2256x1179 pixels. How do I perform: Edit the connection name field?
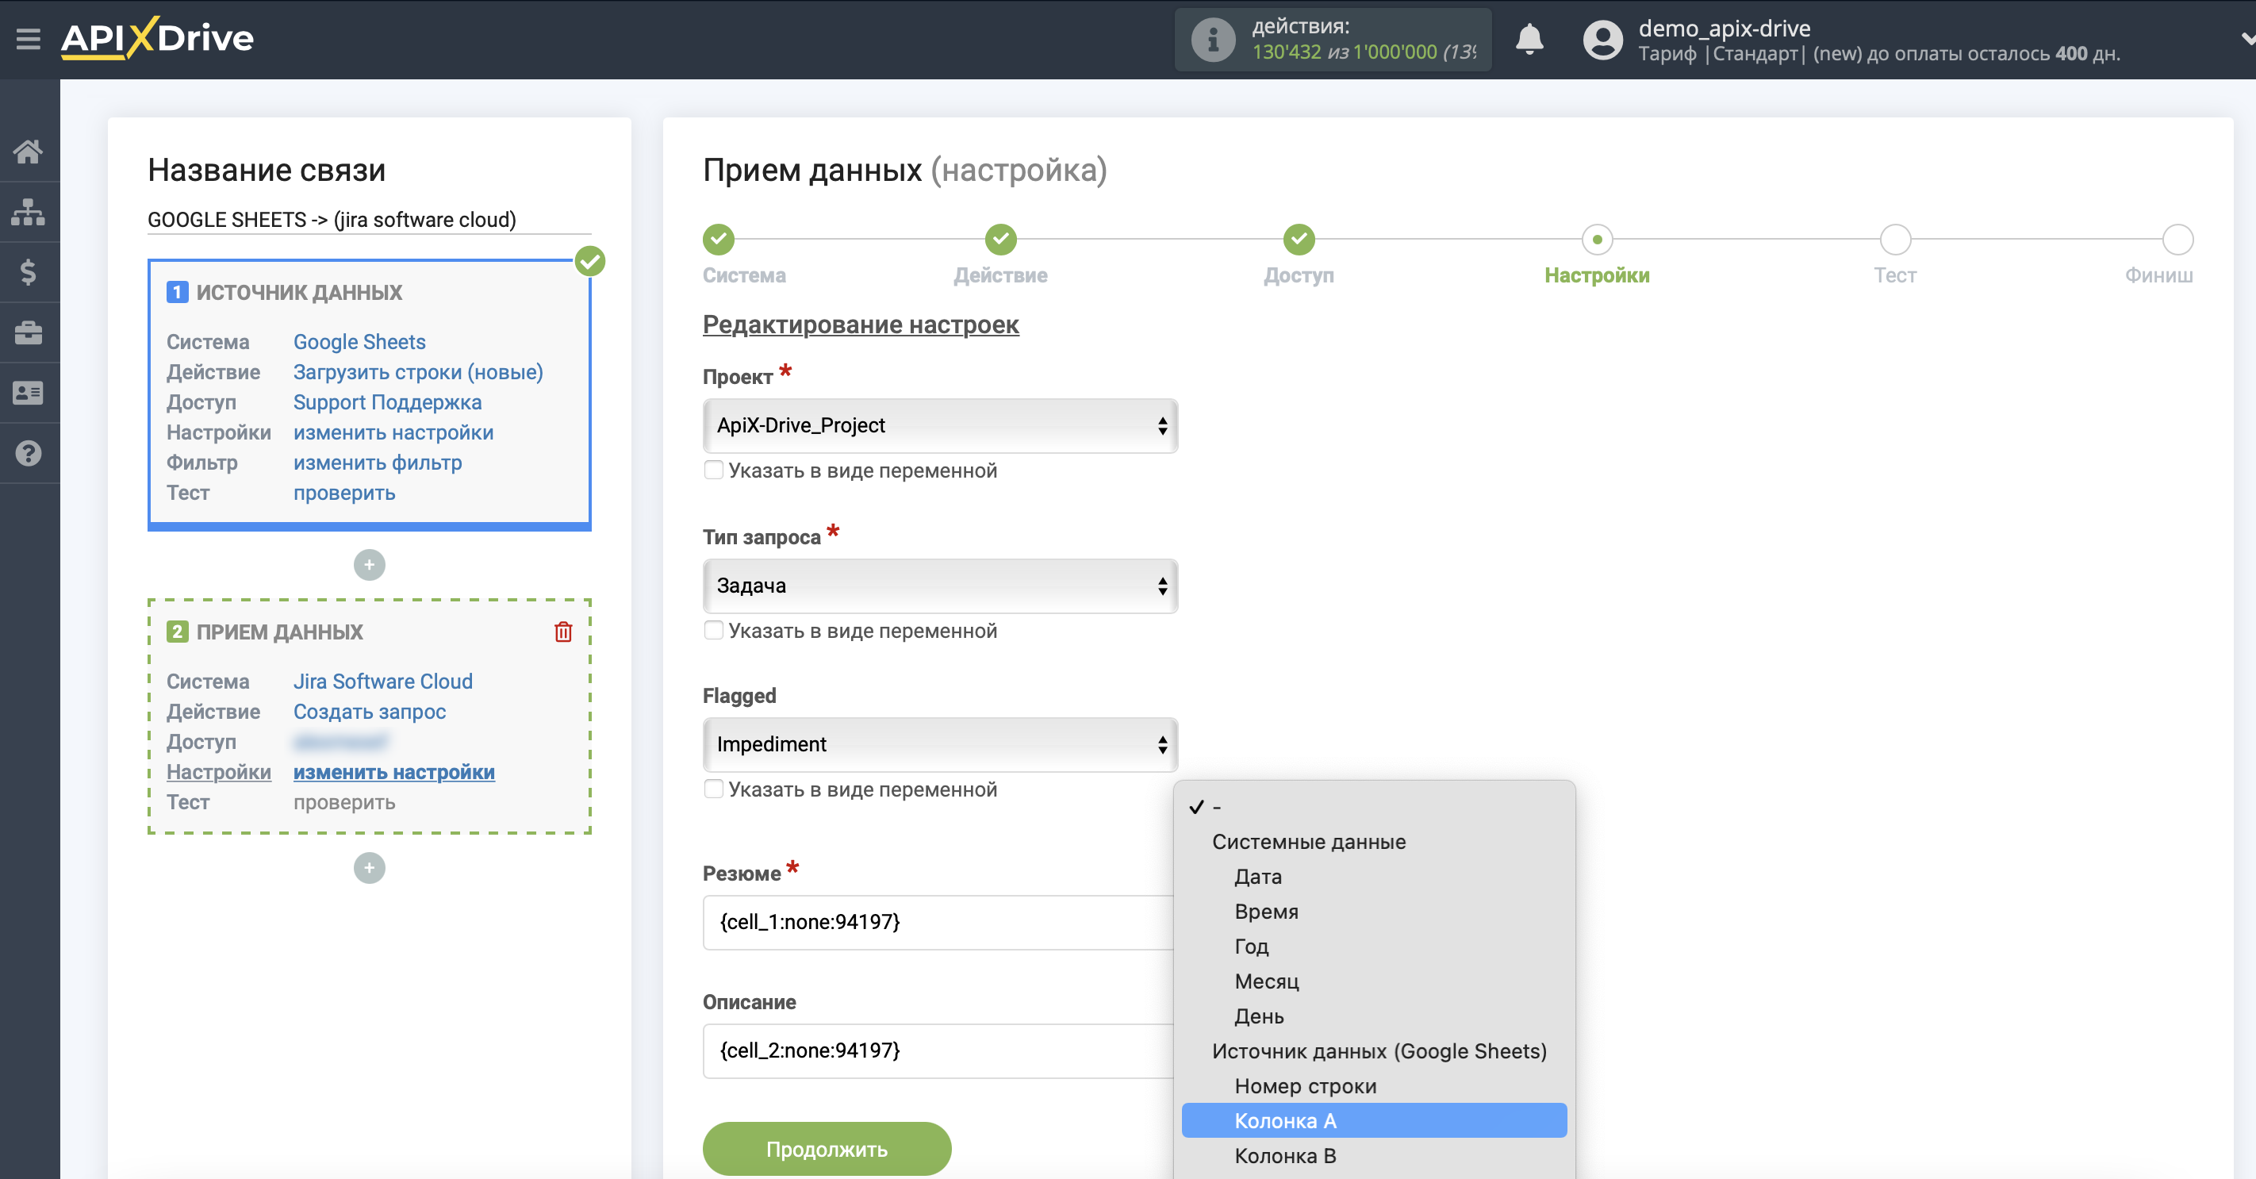[369, 220]
